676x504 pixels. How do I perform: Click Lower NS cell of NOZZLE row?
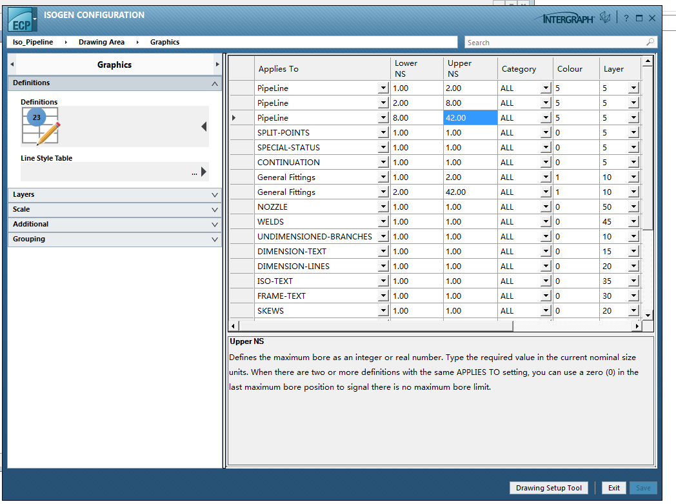[x=417, y=207]
